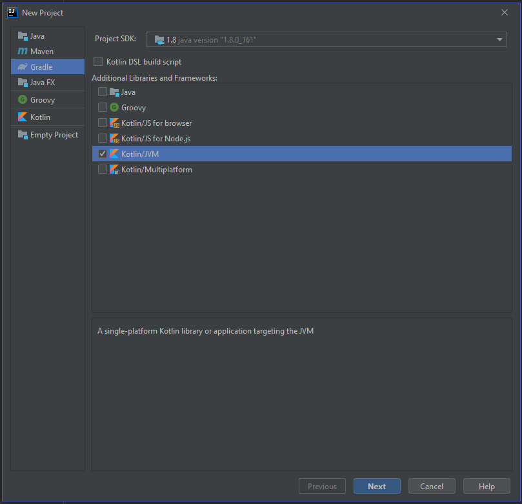Select Java project type in sidebar
The height and width of the screenshot is (504, 522).
(48, 36)
